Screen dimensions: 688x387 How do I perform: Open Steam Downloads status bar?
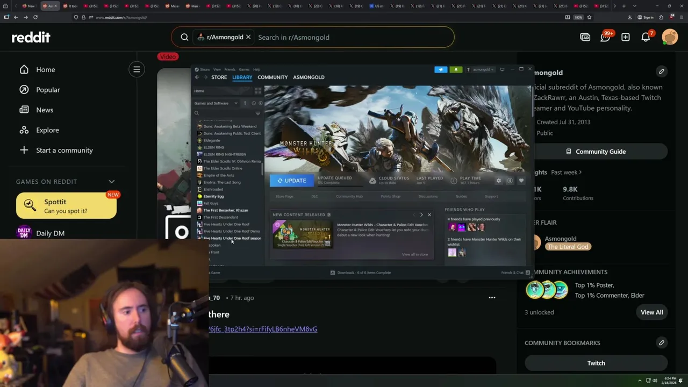pyautogui.click(x=361, y=273)
